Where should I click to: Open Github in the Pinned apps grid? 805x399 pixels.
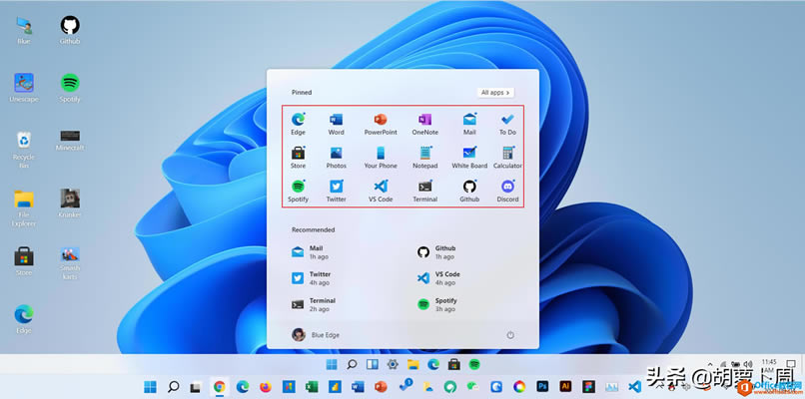(469, 192)
